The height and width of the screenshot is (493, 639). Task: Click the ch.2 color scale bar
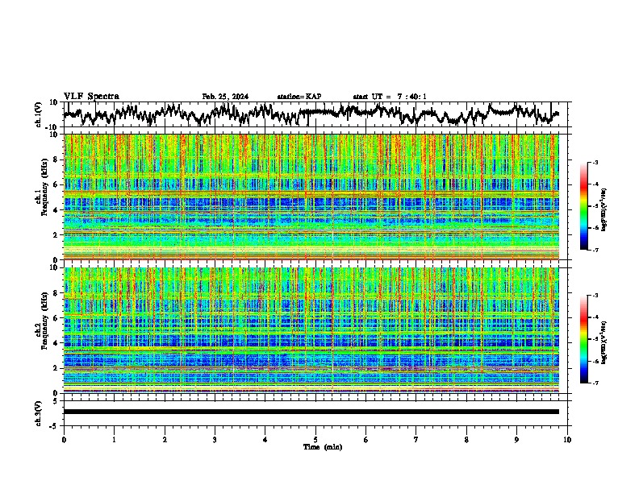tap(584, 339)
